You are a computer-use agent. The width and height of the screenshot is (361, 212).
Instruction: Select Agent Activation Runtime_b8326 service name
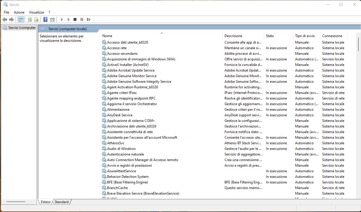[x=132, y=87]
